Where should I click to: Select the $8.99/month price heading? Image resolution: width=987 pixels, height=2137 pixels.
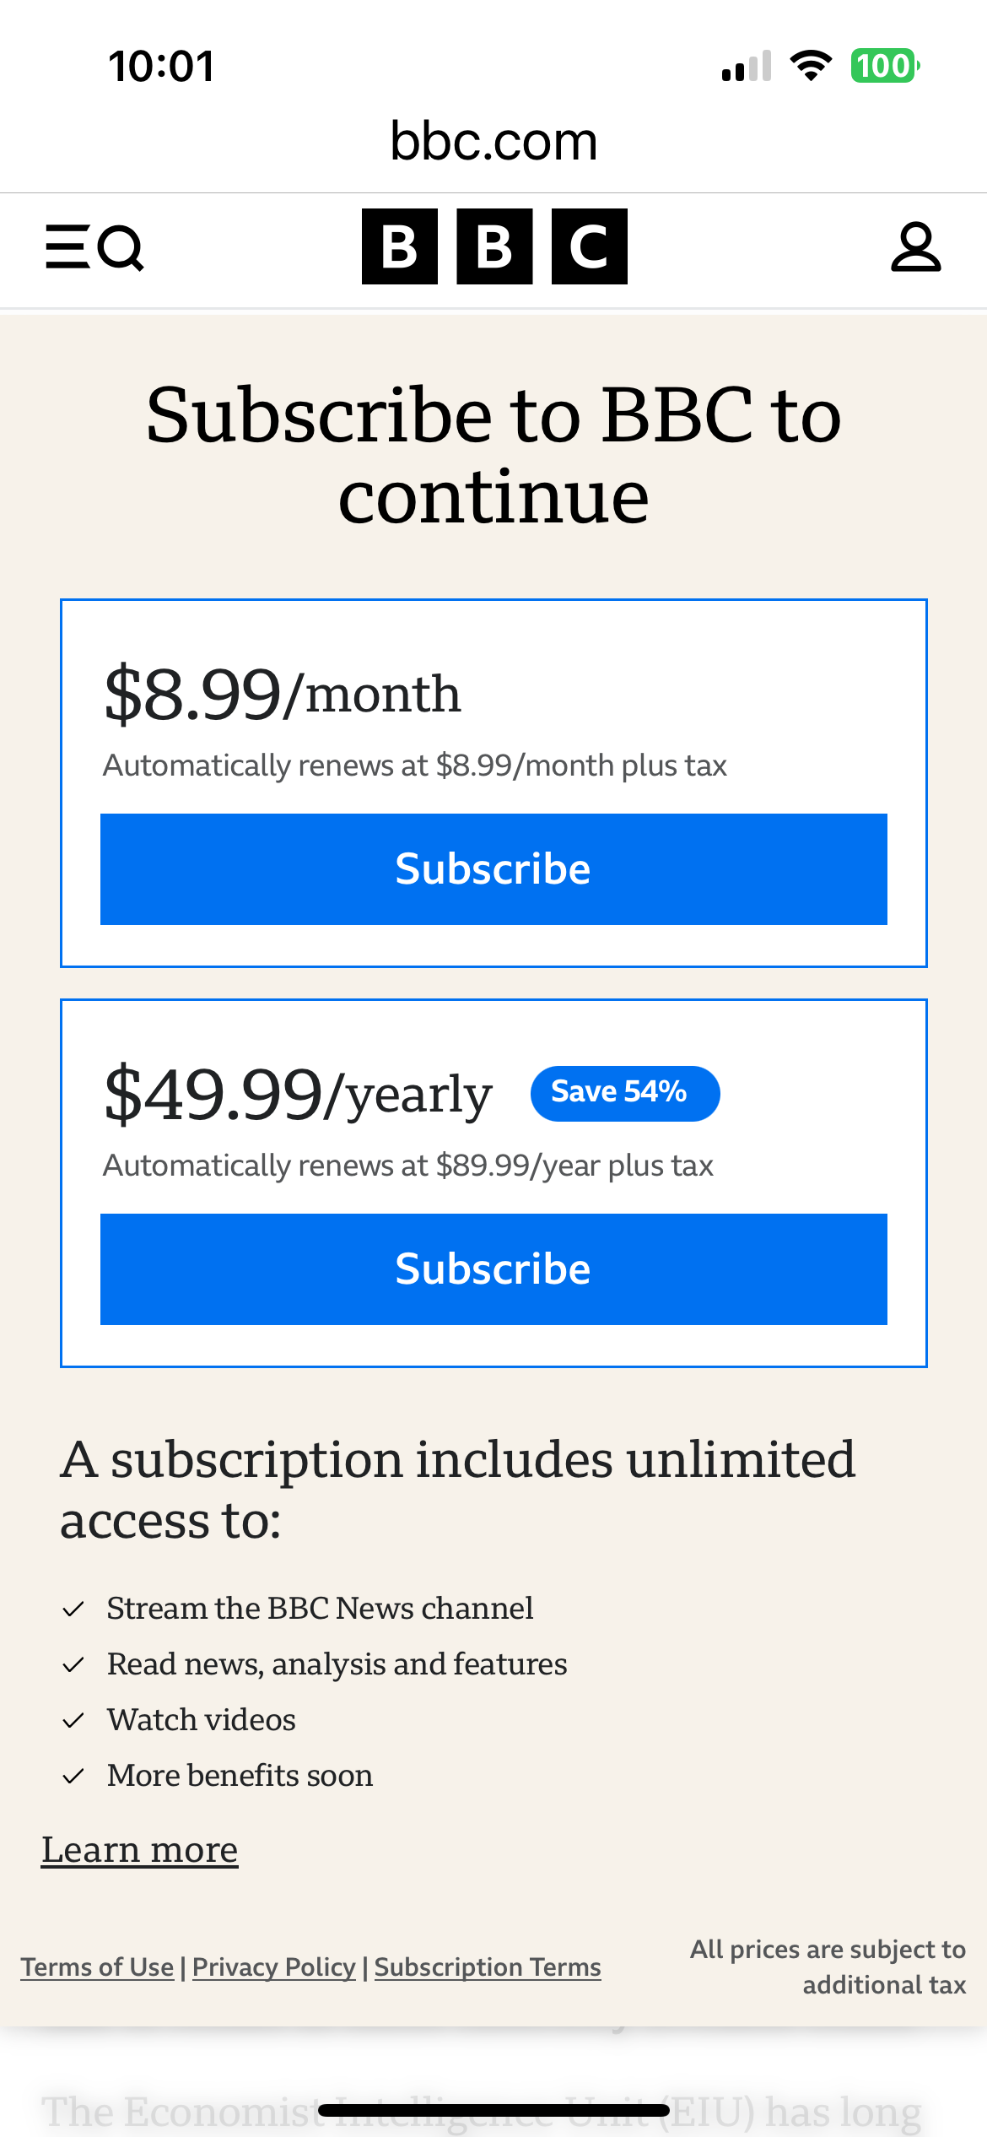[283, 694]
